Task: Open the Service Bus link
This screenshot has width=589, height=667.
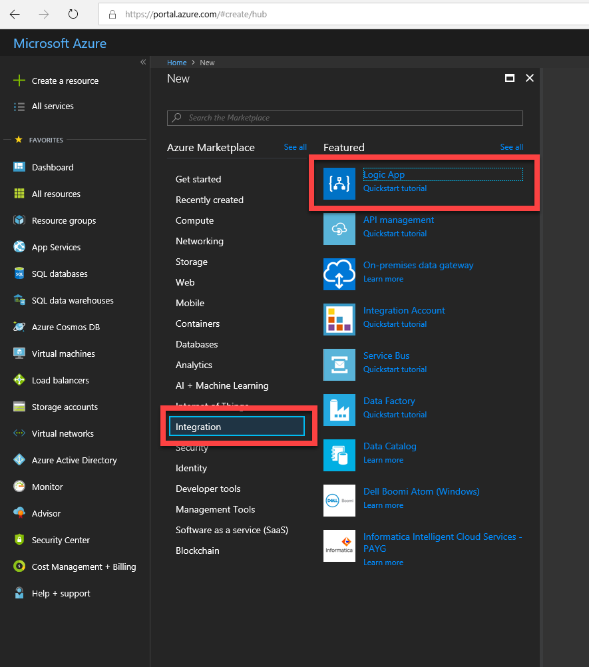Action: 386,355
